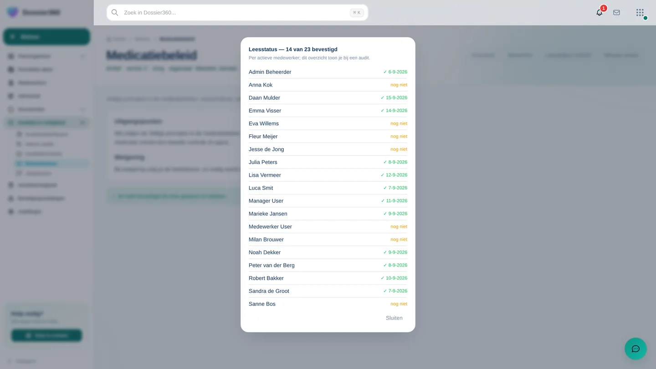Click the Leesstatus dialog title

pos(293,49)
